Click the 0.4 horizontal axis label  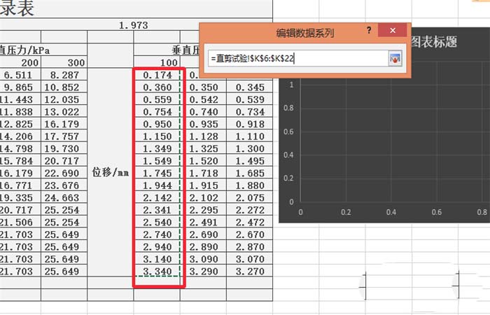391,212
